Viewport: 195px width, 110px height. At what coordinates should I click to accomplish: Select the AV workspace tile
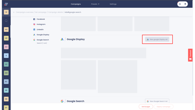pyautogui.click(x=6, y=47)
